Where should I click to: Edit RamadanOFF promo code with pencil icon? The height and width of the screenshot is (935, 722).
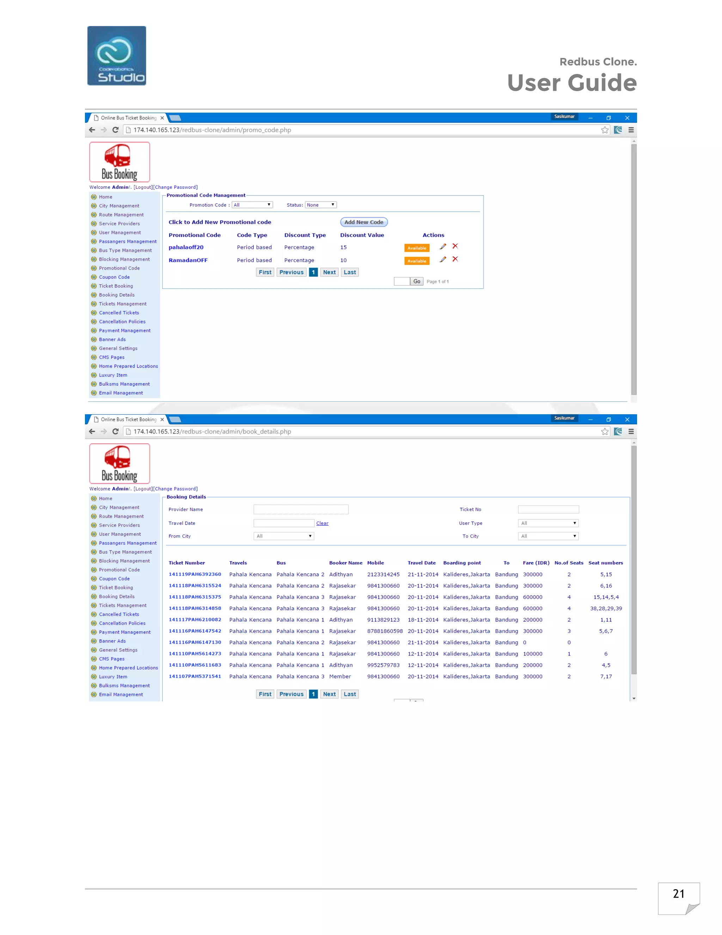[443, 259]
